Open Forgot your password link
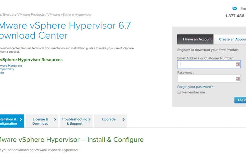 (195, 87)
